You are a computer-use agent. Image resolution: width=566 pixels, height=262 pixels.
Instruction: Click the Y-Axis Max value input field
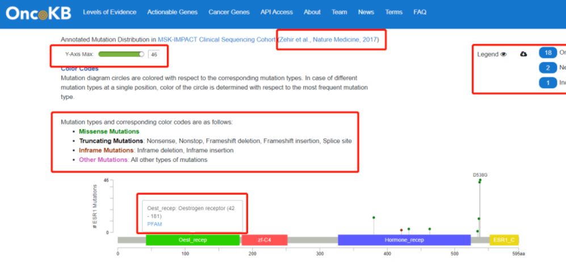[x=153, y=54]
